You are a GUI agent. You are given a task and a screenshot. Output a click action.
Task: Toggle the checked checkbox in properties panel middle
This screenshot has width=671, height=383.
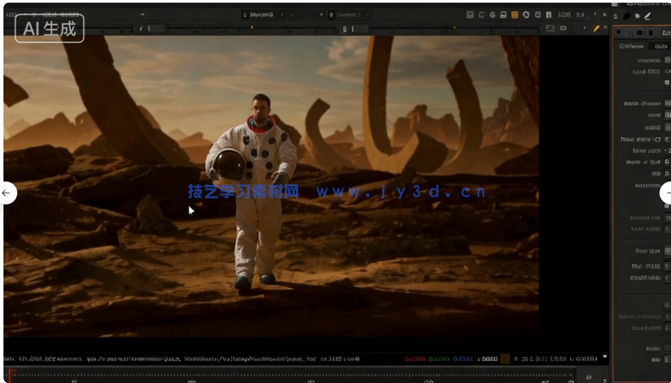click(666, 162)
